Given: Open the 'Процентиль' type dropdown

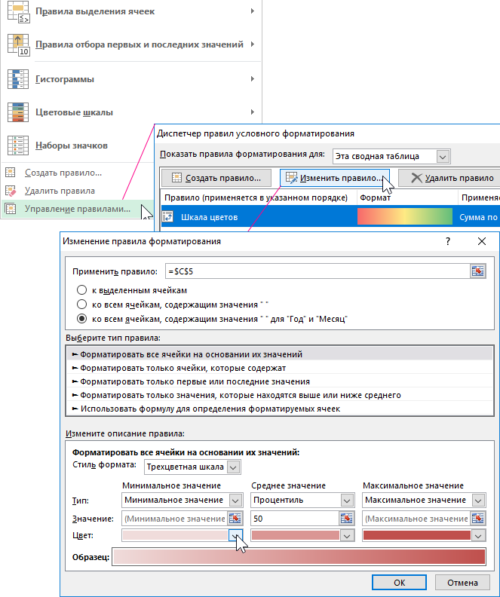Looking at the screenshot, I should (x=346, y=500).
